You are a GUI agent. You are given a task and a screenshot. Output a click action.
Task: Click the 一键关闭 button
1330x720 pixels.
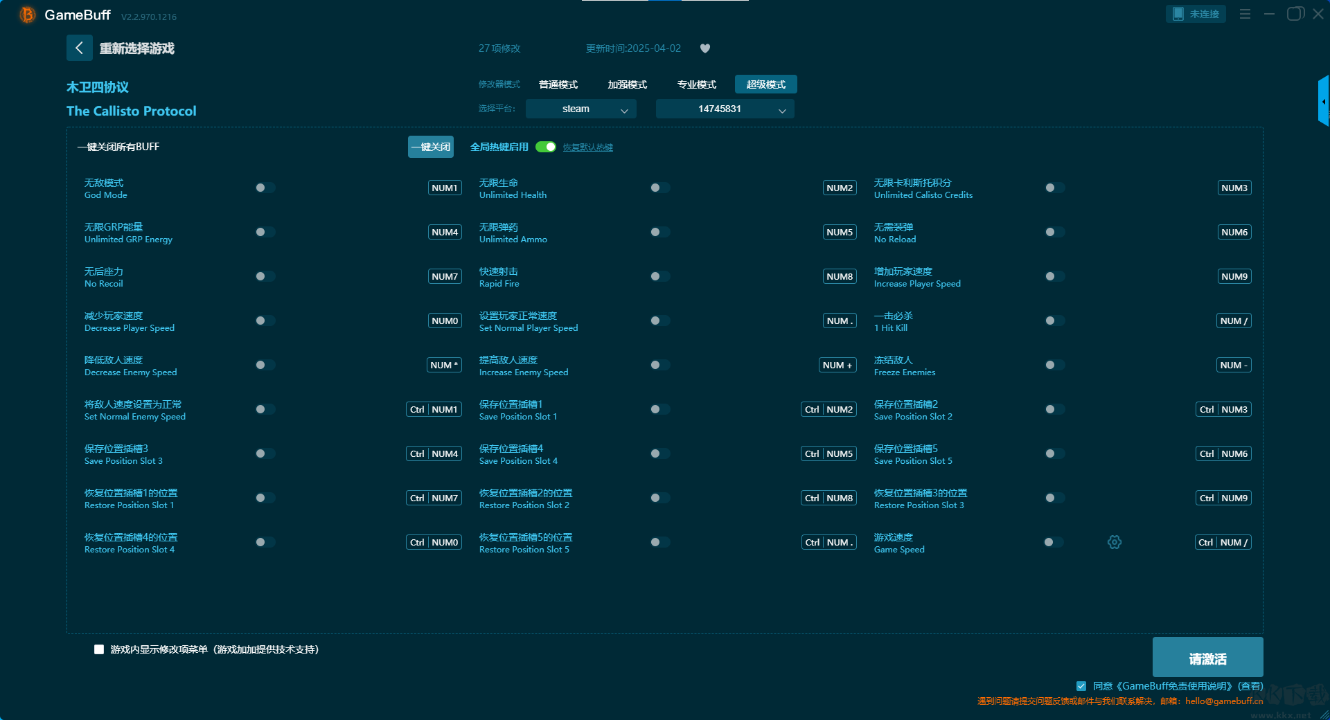(431, 147)
